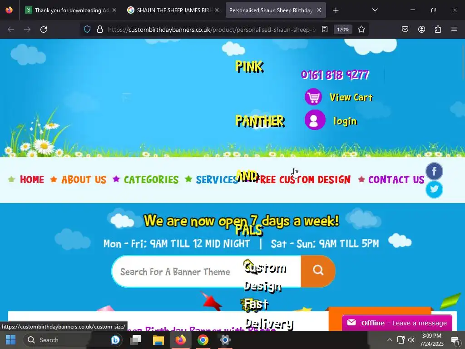465x349 pixels.
Task: Open the tracking protection shield icon
Action: click(87, 30)
